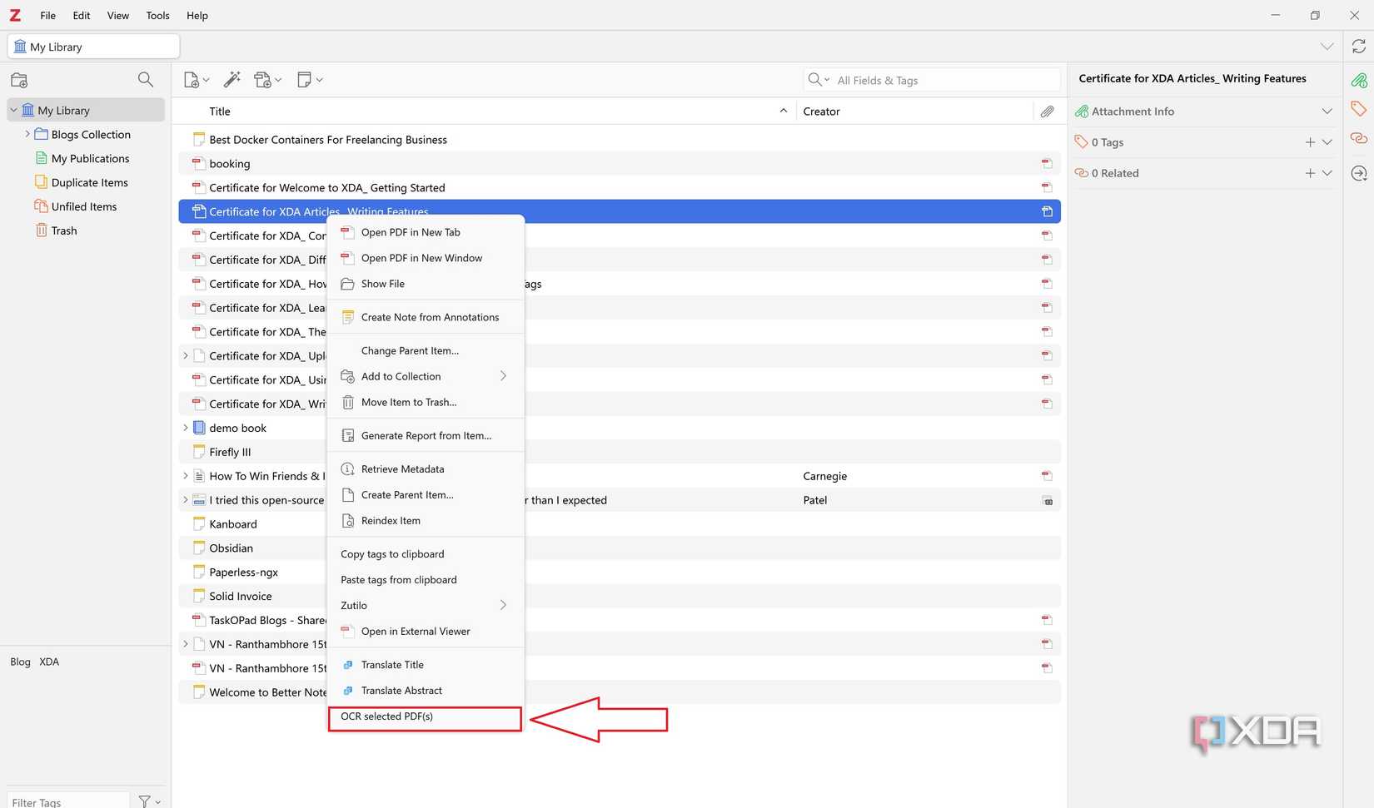The image size is (1374, 808).
Task: Open the File menu
Action: pos(48,15)
